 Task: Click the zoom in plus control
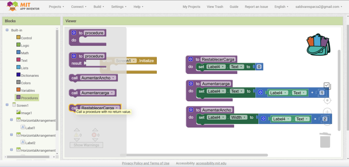click(x=327, y=112)
